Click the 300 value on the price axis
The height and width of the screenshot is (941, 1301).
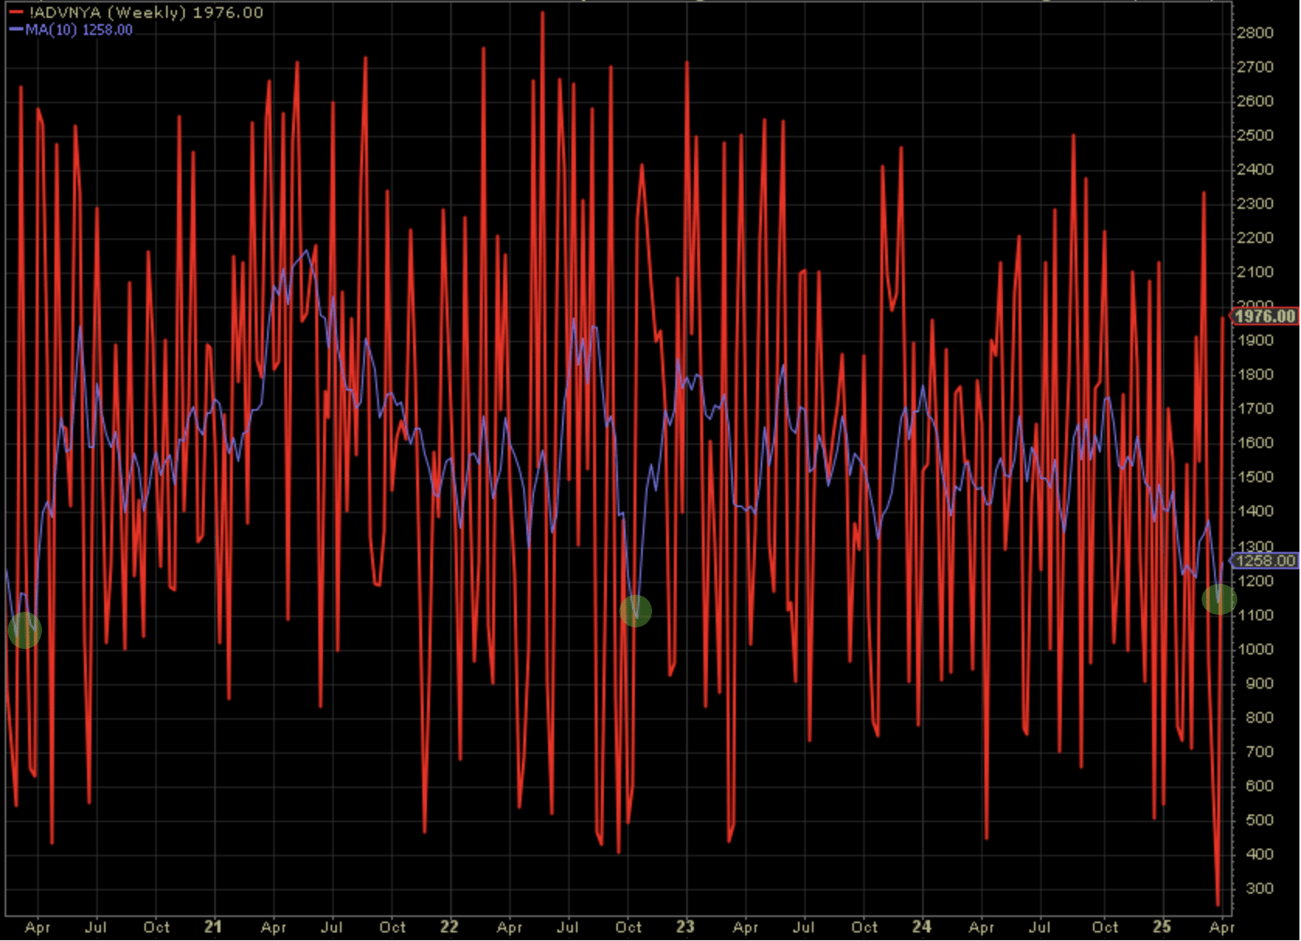click(x=1259, y=888)
